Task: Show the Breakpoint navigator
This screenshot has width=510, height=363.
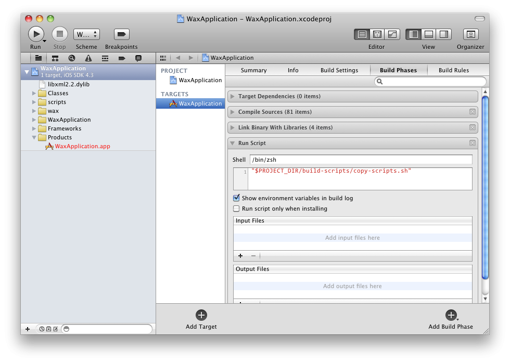Action: [x=122, y=58]
